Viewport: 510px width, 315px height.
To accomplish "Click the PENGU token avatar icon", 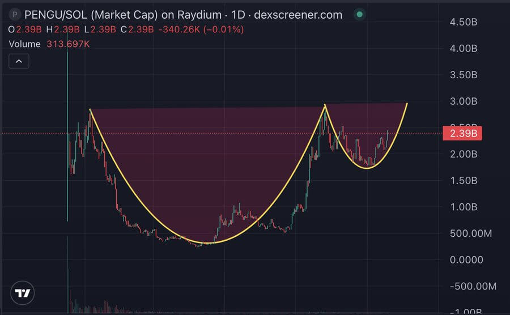I will pos(15,15).
